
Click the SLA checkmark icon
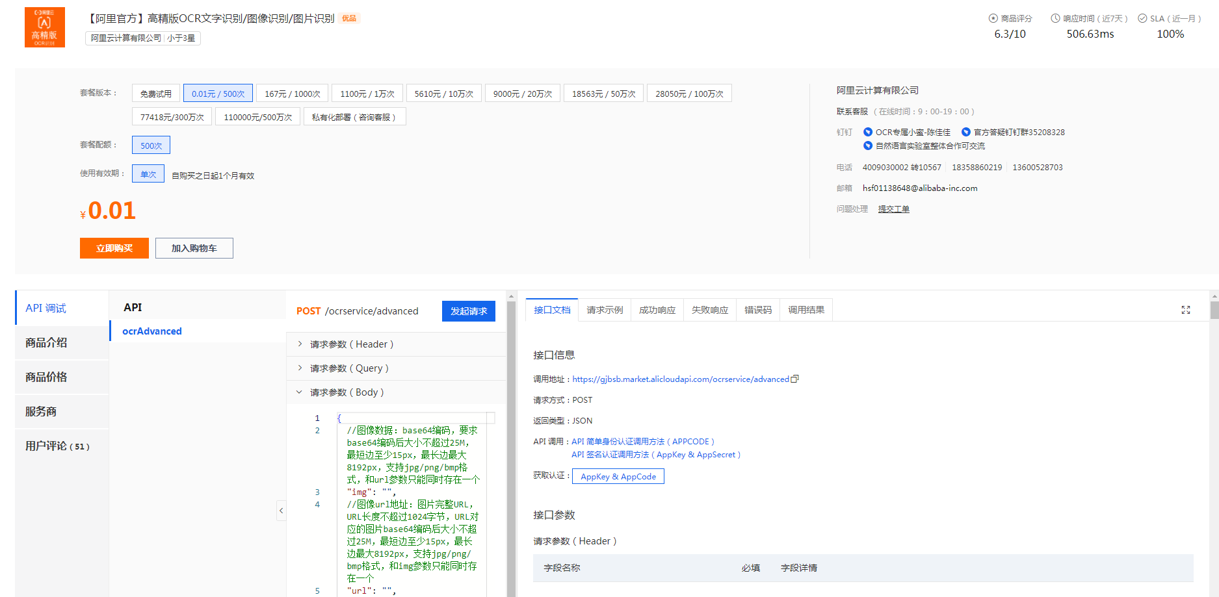point(1142,18)
